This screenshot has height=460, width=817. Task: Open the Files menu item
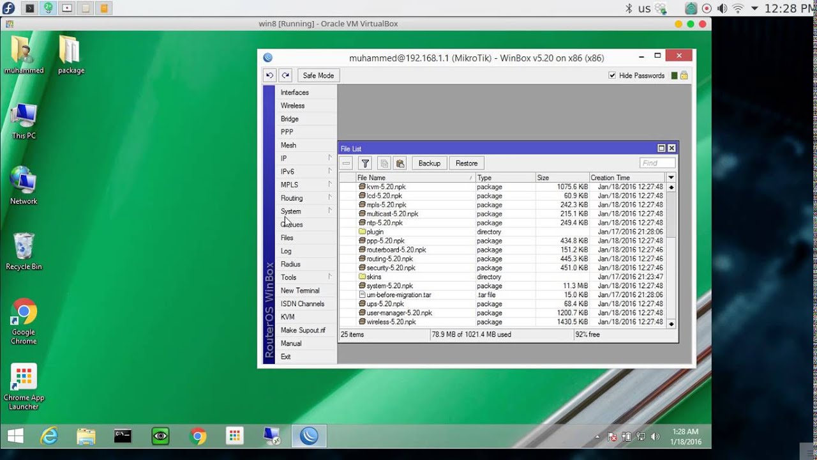pos(287,238)
